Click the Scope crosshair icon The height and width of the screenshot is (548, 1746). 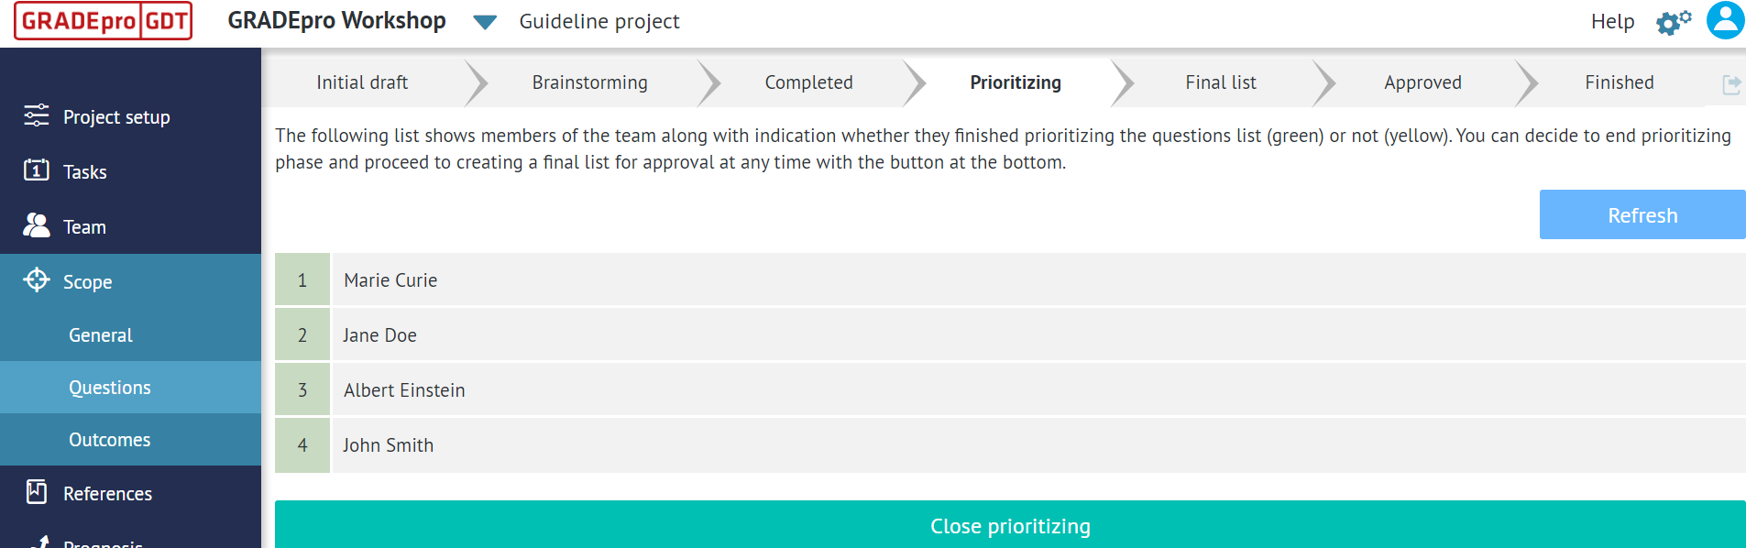pos(37,281)
